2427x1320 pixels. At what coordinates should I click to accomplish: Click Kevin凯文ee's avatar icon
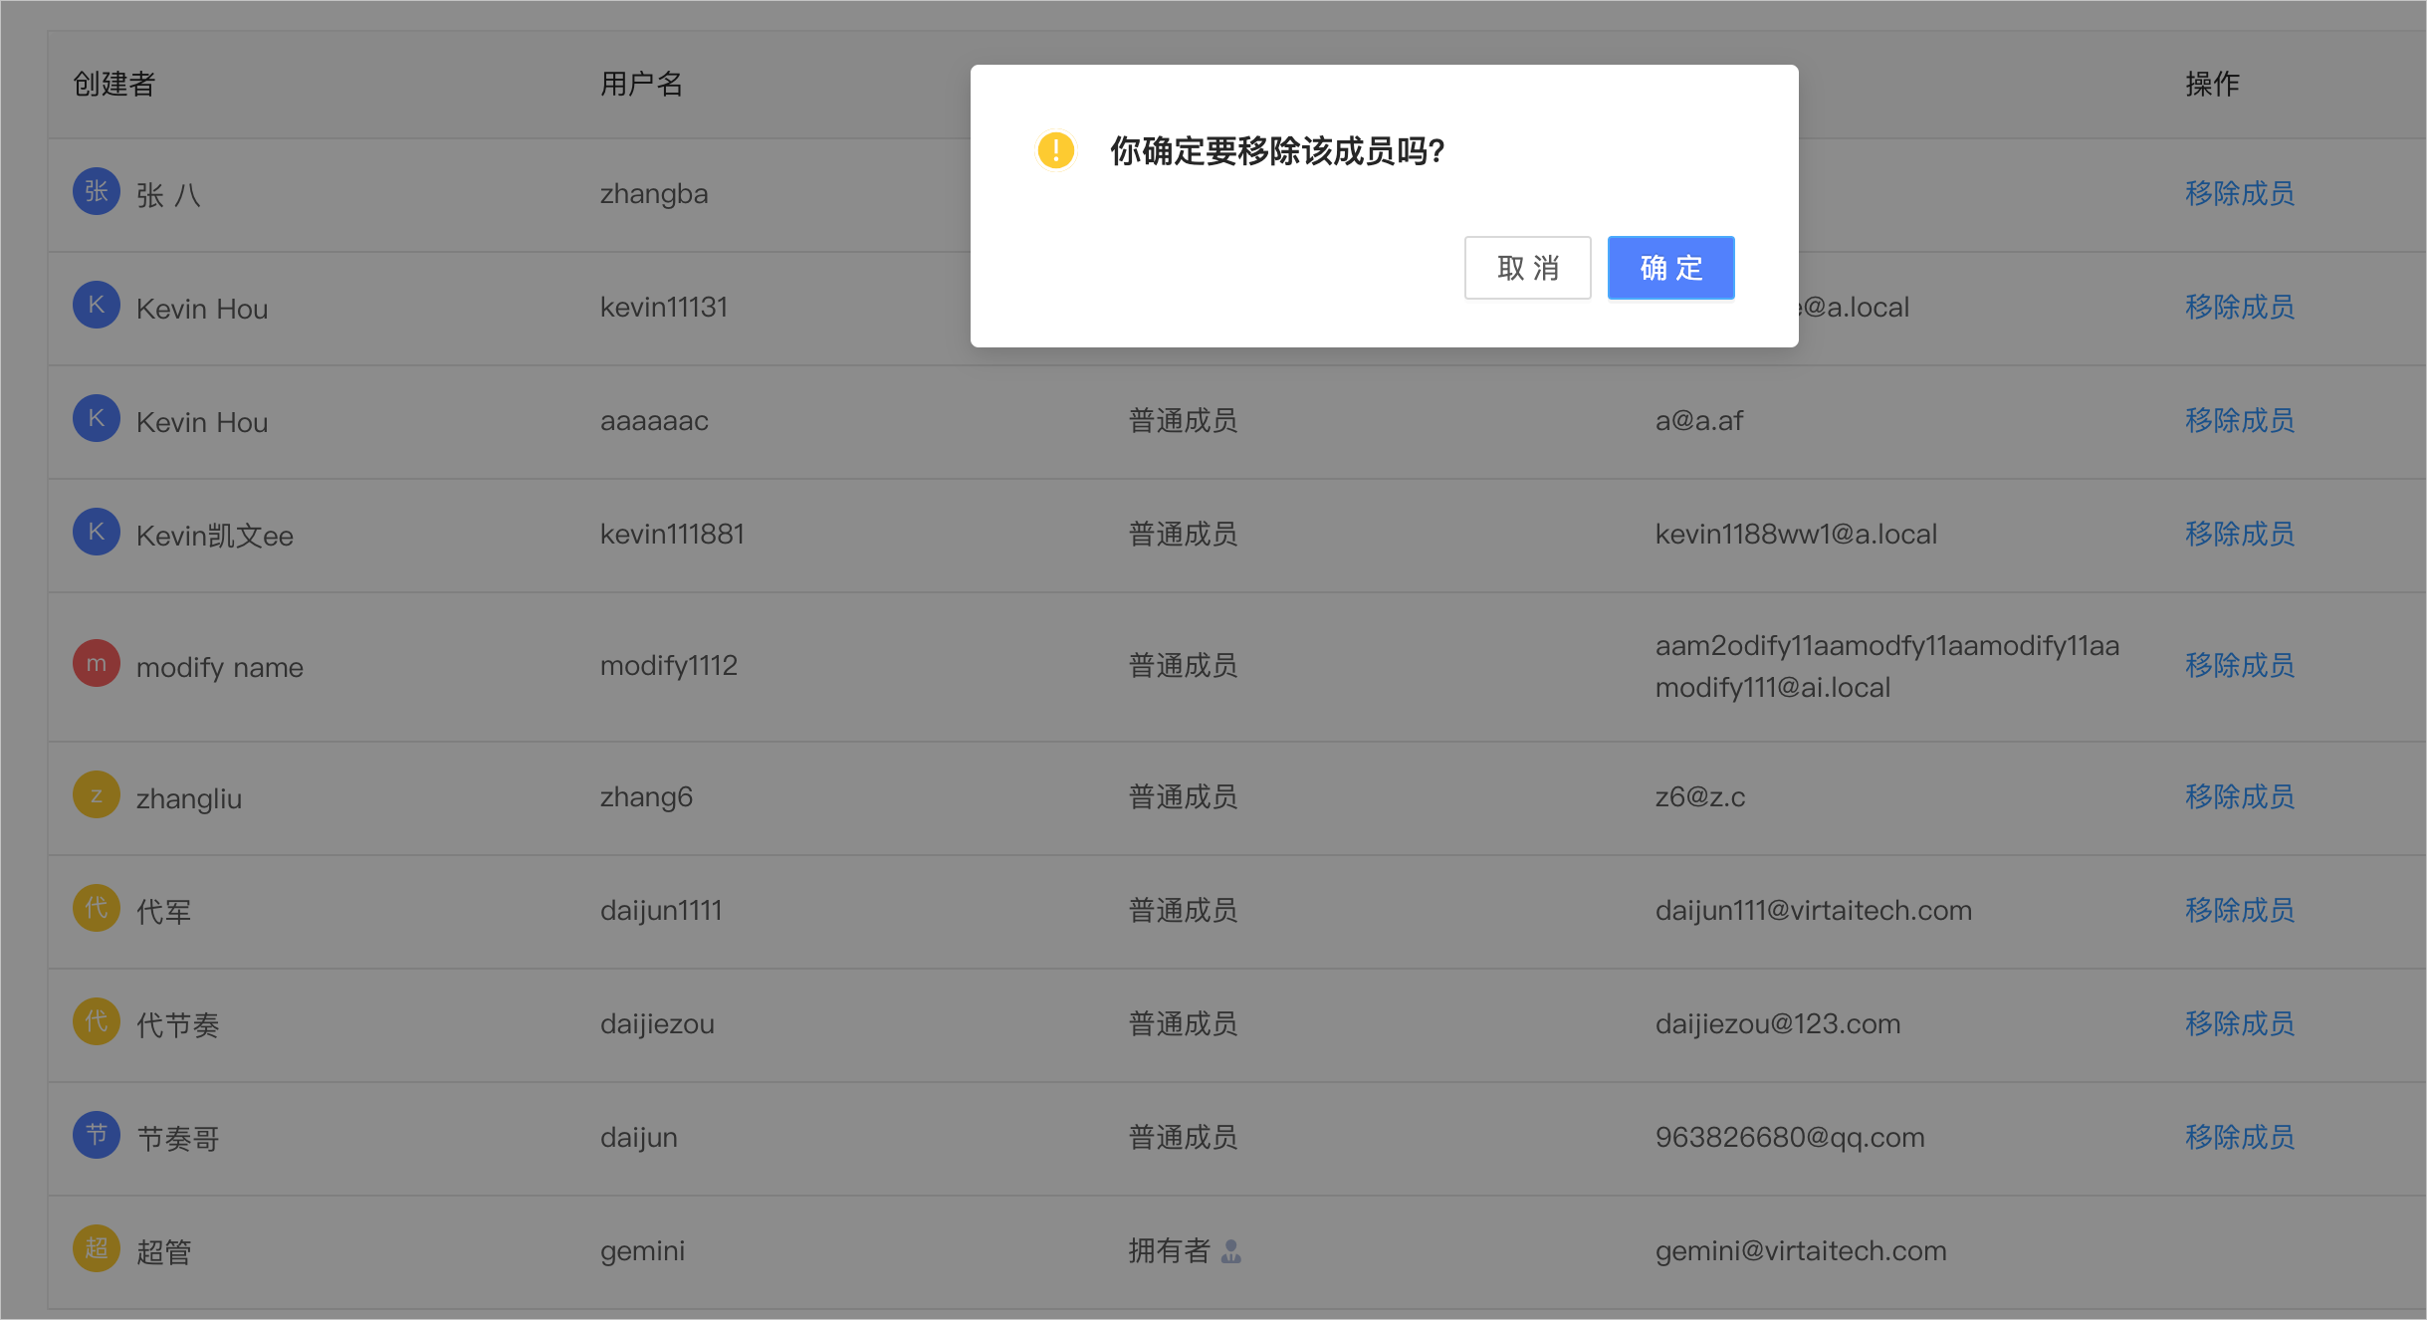(x=96, y=531)
